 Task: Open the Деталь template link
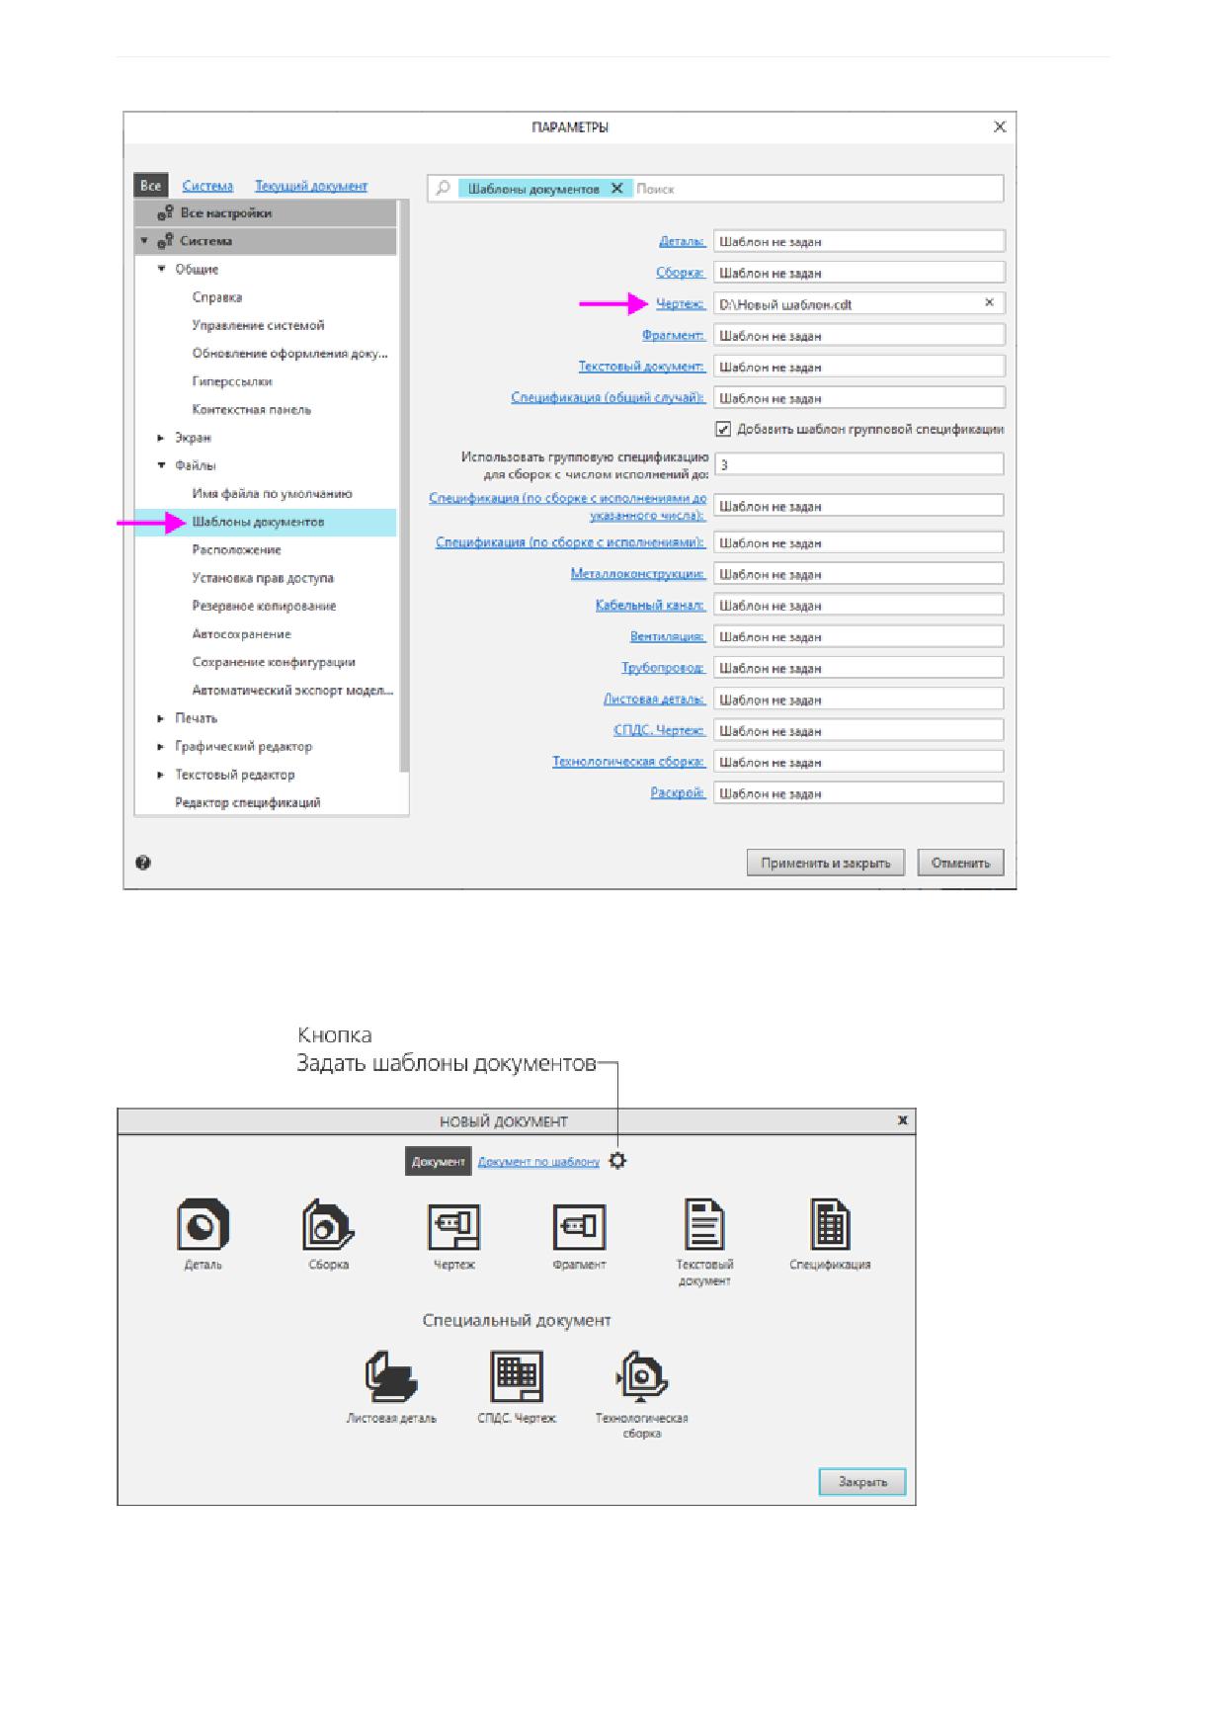click(x=682, y=241)
